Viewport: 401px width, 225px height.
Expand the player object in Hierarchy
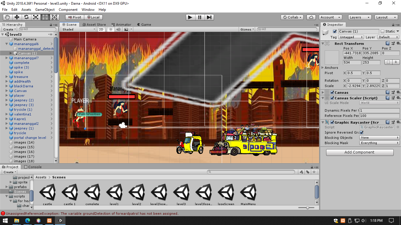(x=6, y=96)
